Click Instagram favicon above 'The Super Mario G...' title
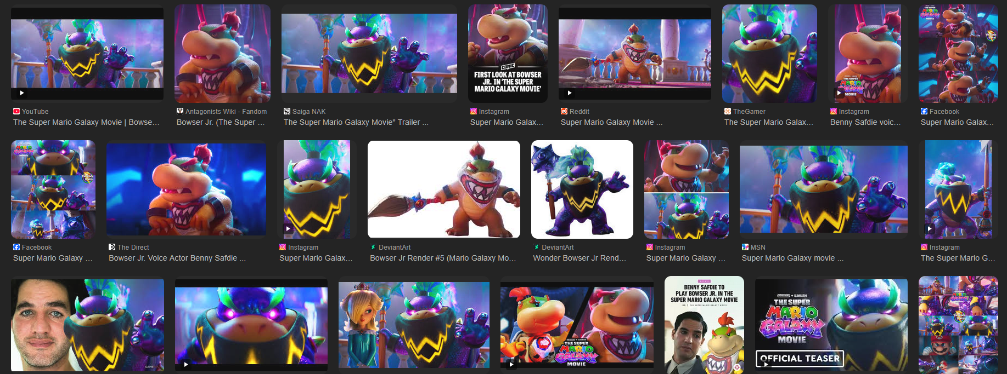The width and height of the screenshot is (1007, 374). (924, 247)
